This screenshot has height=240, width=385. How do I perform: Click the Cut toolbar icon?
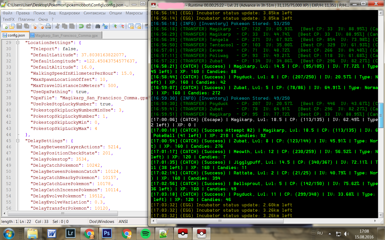(57, 26)
